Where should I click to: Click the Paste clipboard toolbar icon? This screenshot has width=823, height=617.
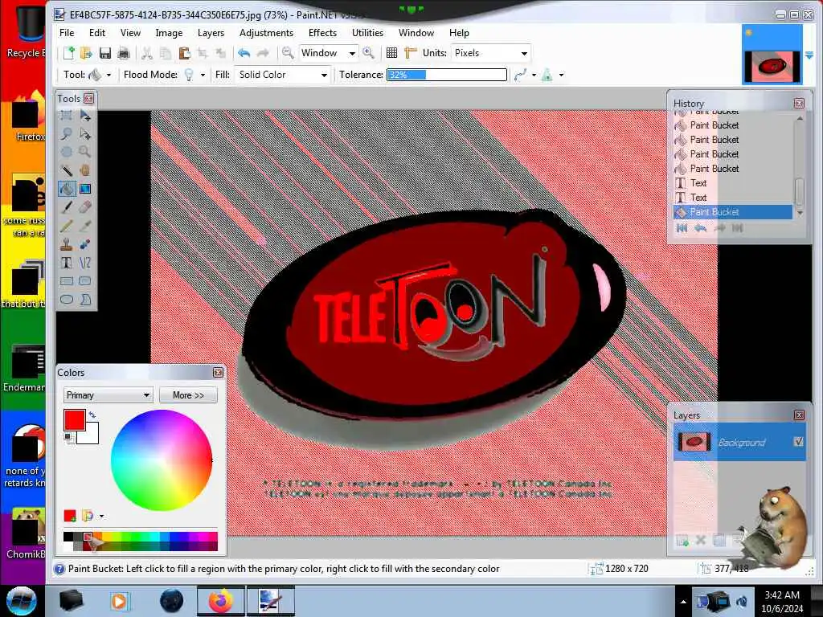(184, 53)
